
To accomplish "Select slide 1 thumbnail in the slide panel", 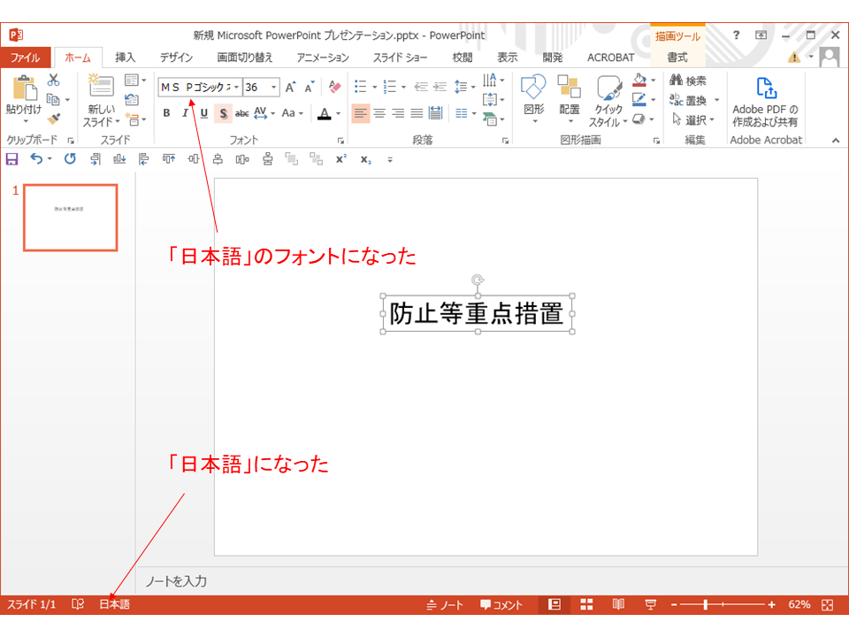I will (70, 218).
